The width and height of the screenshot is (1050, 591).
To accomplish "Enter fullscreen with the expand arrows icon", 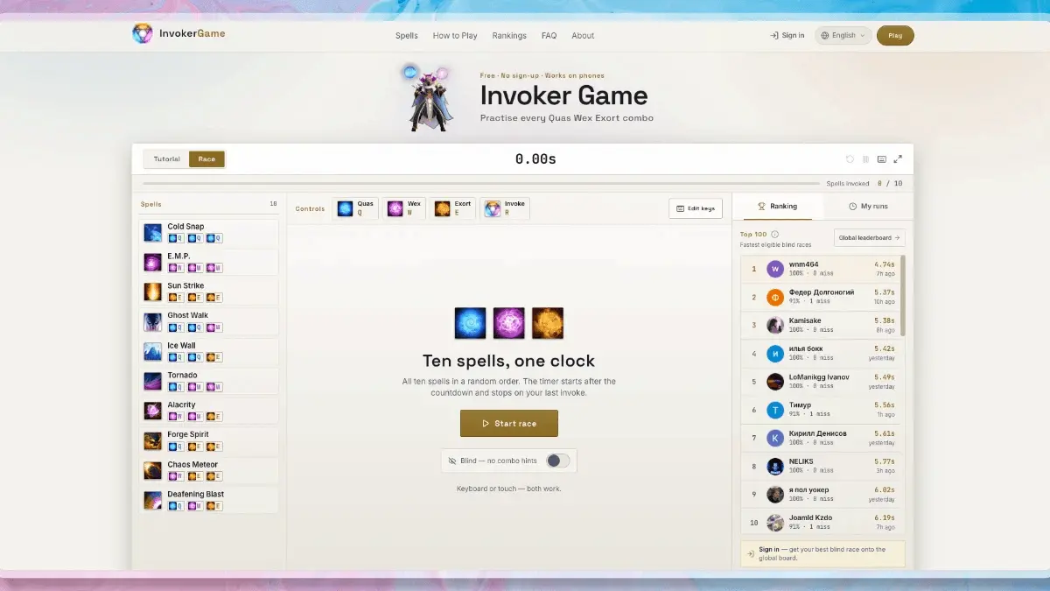I will [x=897, y=159].
